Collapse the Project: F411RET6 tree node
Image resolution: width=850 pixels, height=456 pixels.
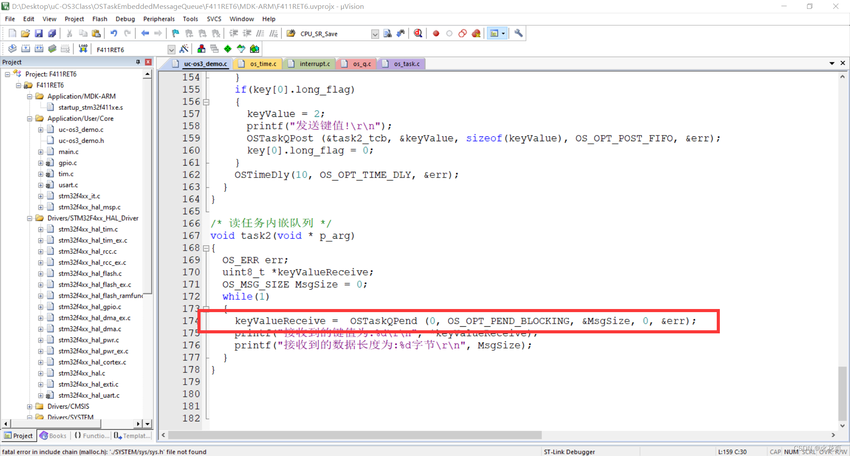8,74
